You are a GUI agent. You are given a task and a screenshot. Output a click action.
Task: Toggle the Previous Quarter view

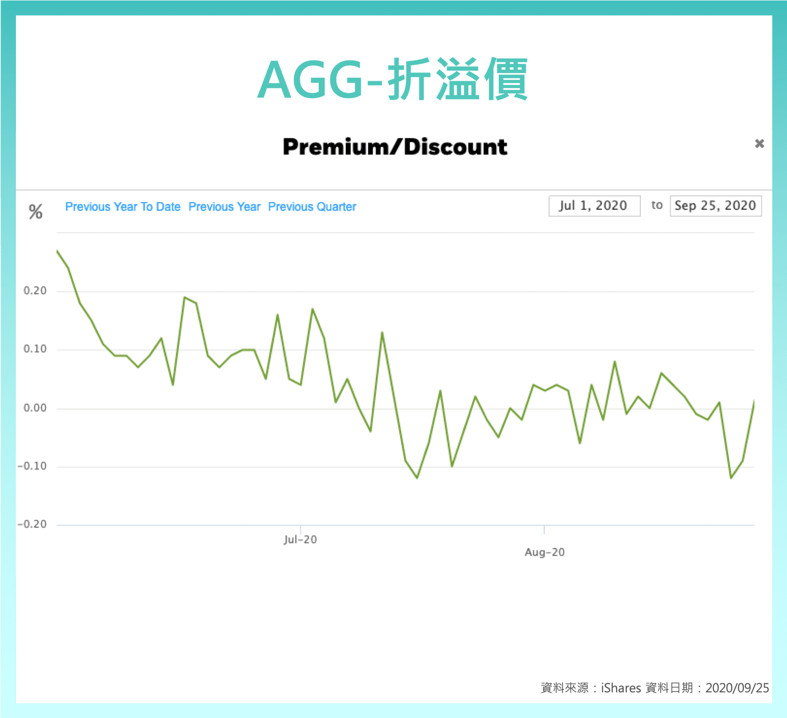[312, 206]
